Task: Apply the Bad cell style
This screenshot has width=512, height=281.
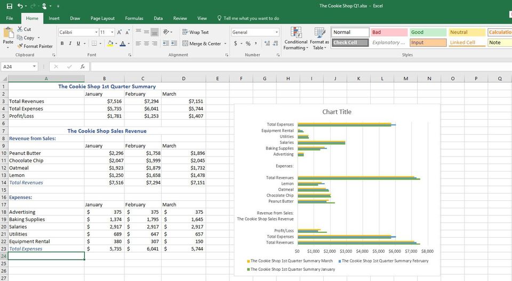Action: 389,32
